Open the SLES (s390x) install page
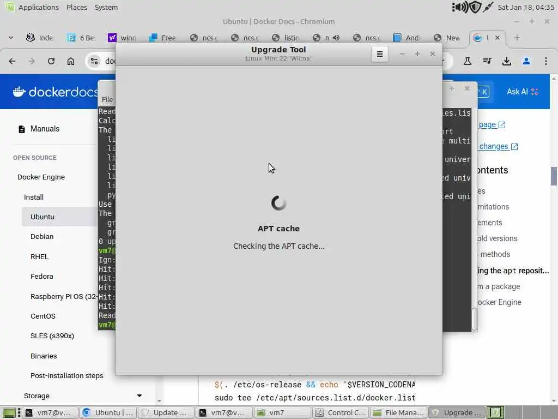This screenshot has width=558, height=419. point(52,336)
